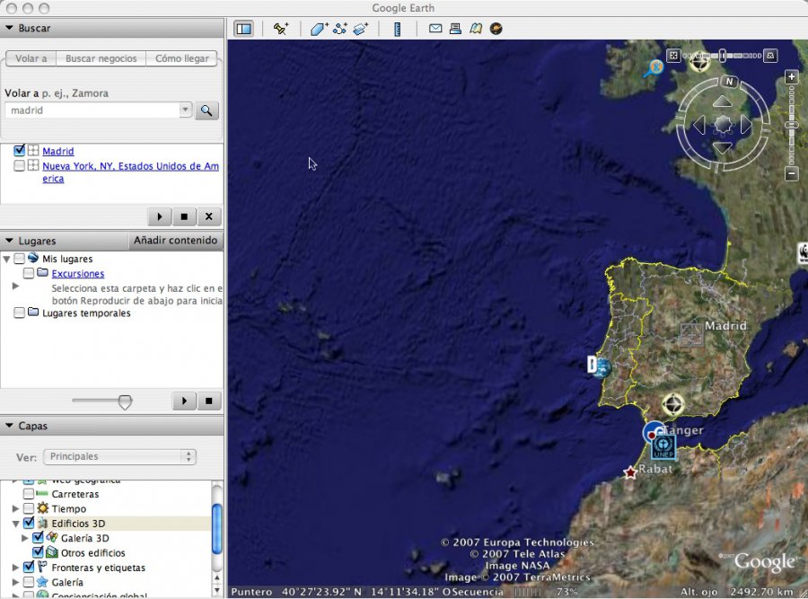Screen dimensions: 808x599
Task: Add a placemark with the pushpin icon
Action: click(x=281, y=29)
